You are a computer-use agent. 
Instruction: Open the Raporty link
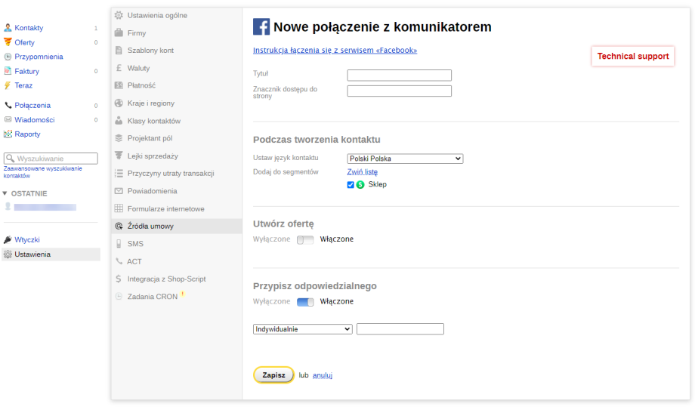pyautogui.click(x=27, y=134)
